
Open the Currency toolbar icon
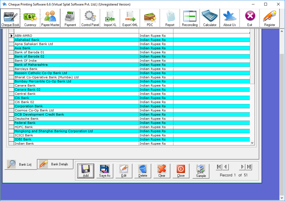(x=30, y=18)
